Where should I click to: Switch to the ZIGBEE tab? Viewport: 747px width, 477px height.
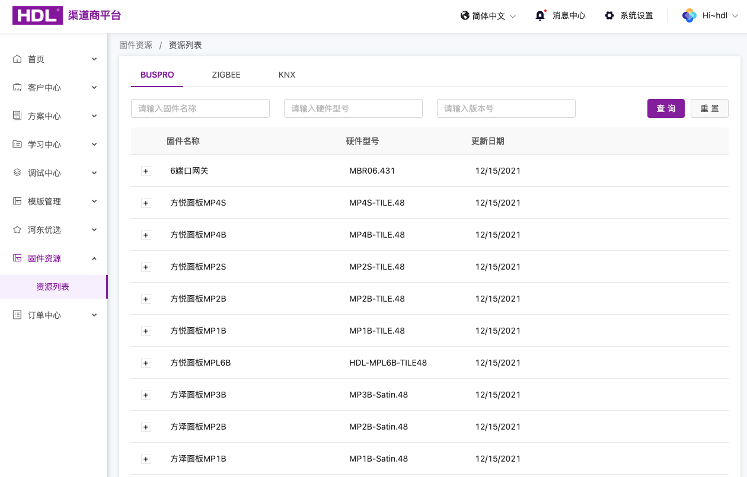click(226, 75)
